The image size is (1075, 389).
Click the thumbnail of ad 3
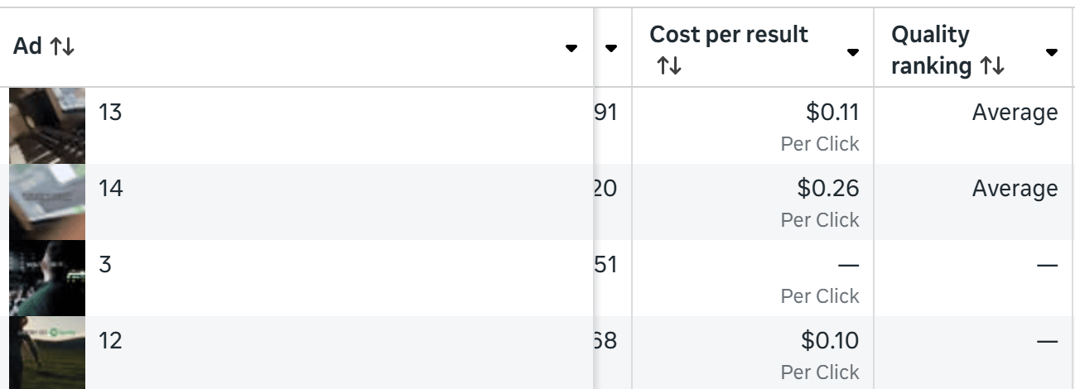tap(47, 277)
